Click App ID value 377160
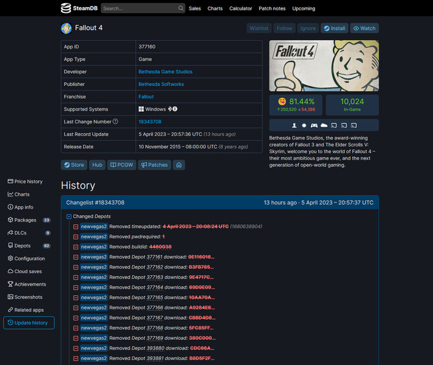Screen dimensions: 433x365 point(147,47)
